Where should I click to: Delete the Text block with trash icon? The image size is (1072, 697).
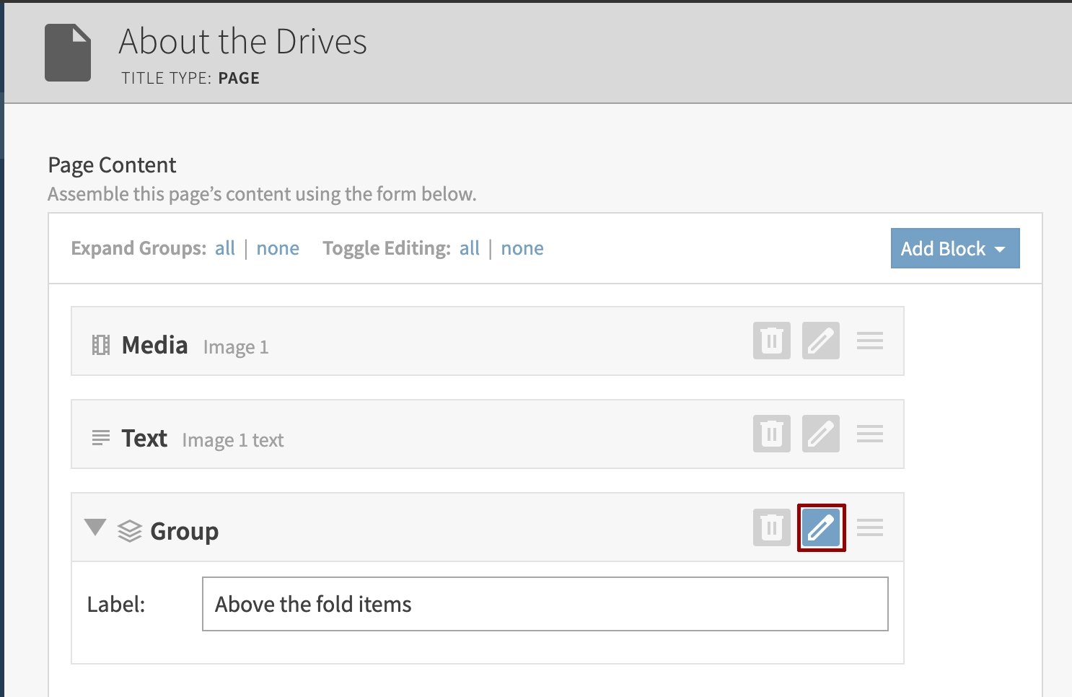pyautogui.click(x=771, y=434)
